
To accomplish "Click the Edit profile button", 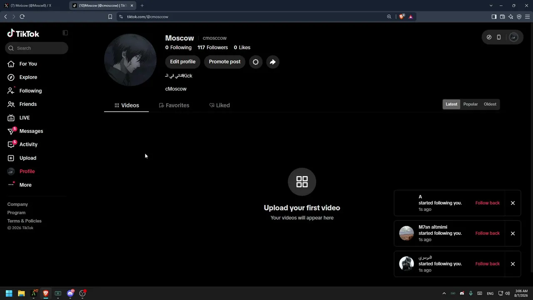I will pyautogui.click(x=183, y=62).
